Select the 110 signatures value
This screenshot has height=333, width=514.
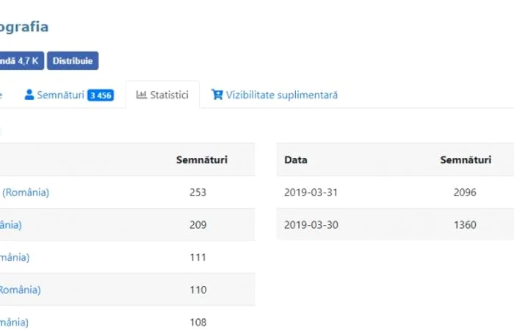click(x=198, y=290)
